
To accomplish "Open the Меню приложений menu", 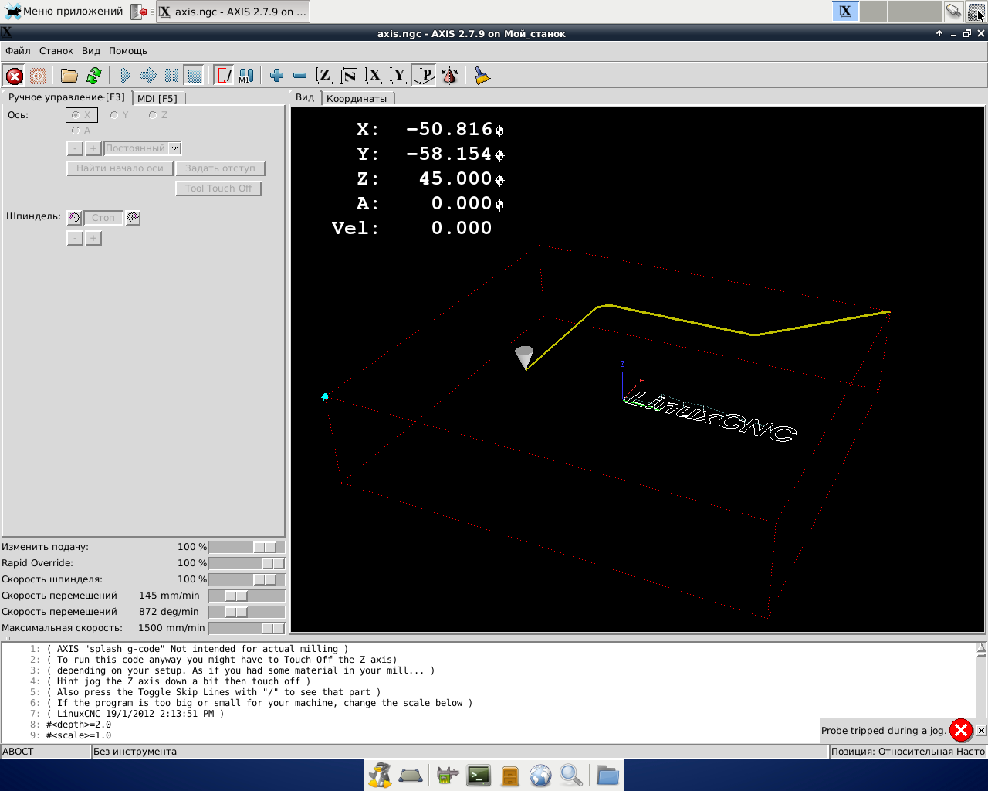I will pos(63,12).
